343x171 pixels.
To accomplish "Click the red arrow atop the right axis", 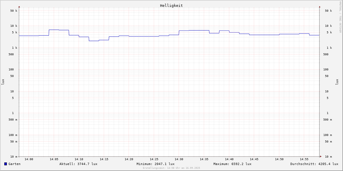I will tap(320, 7).
